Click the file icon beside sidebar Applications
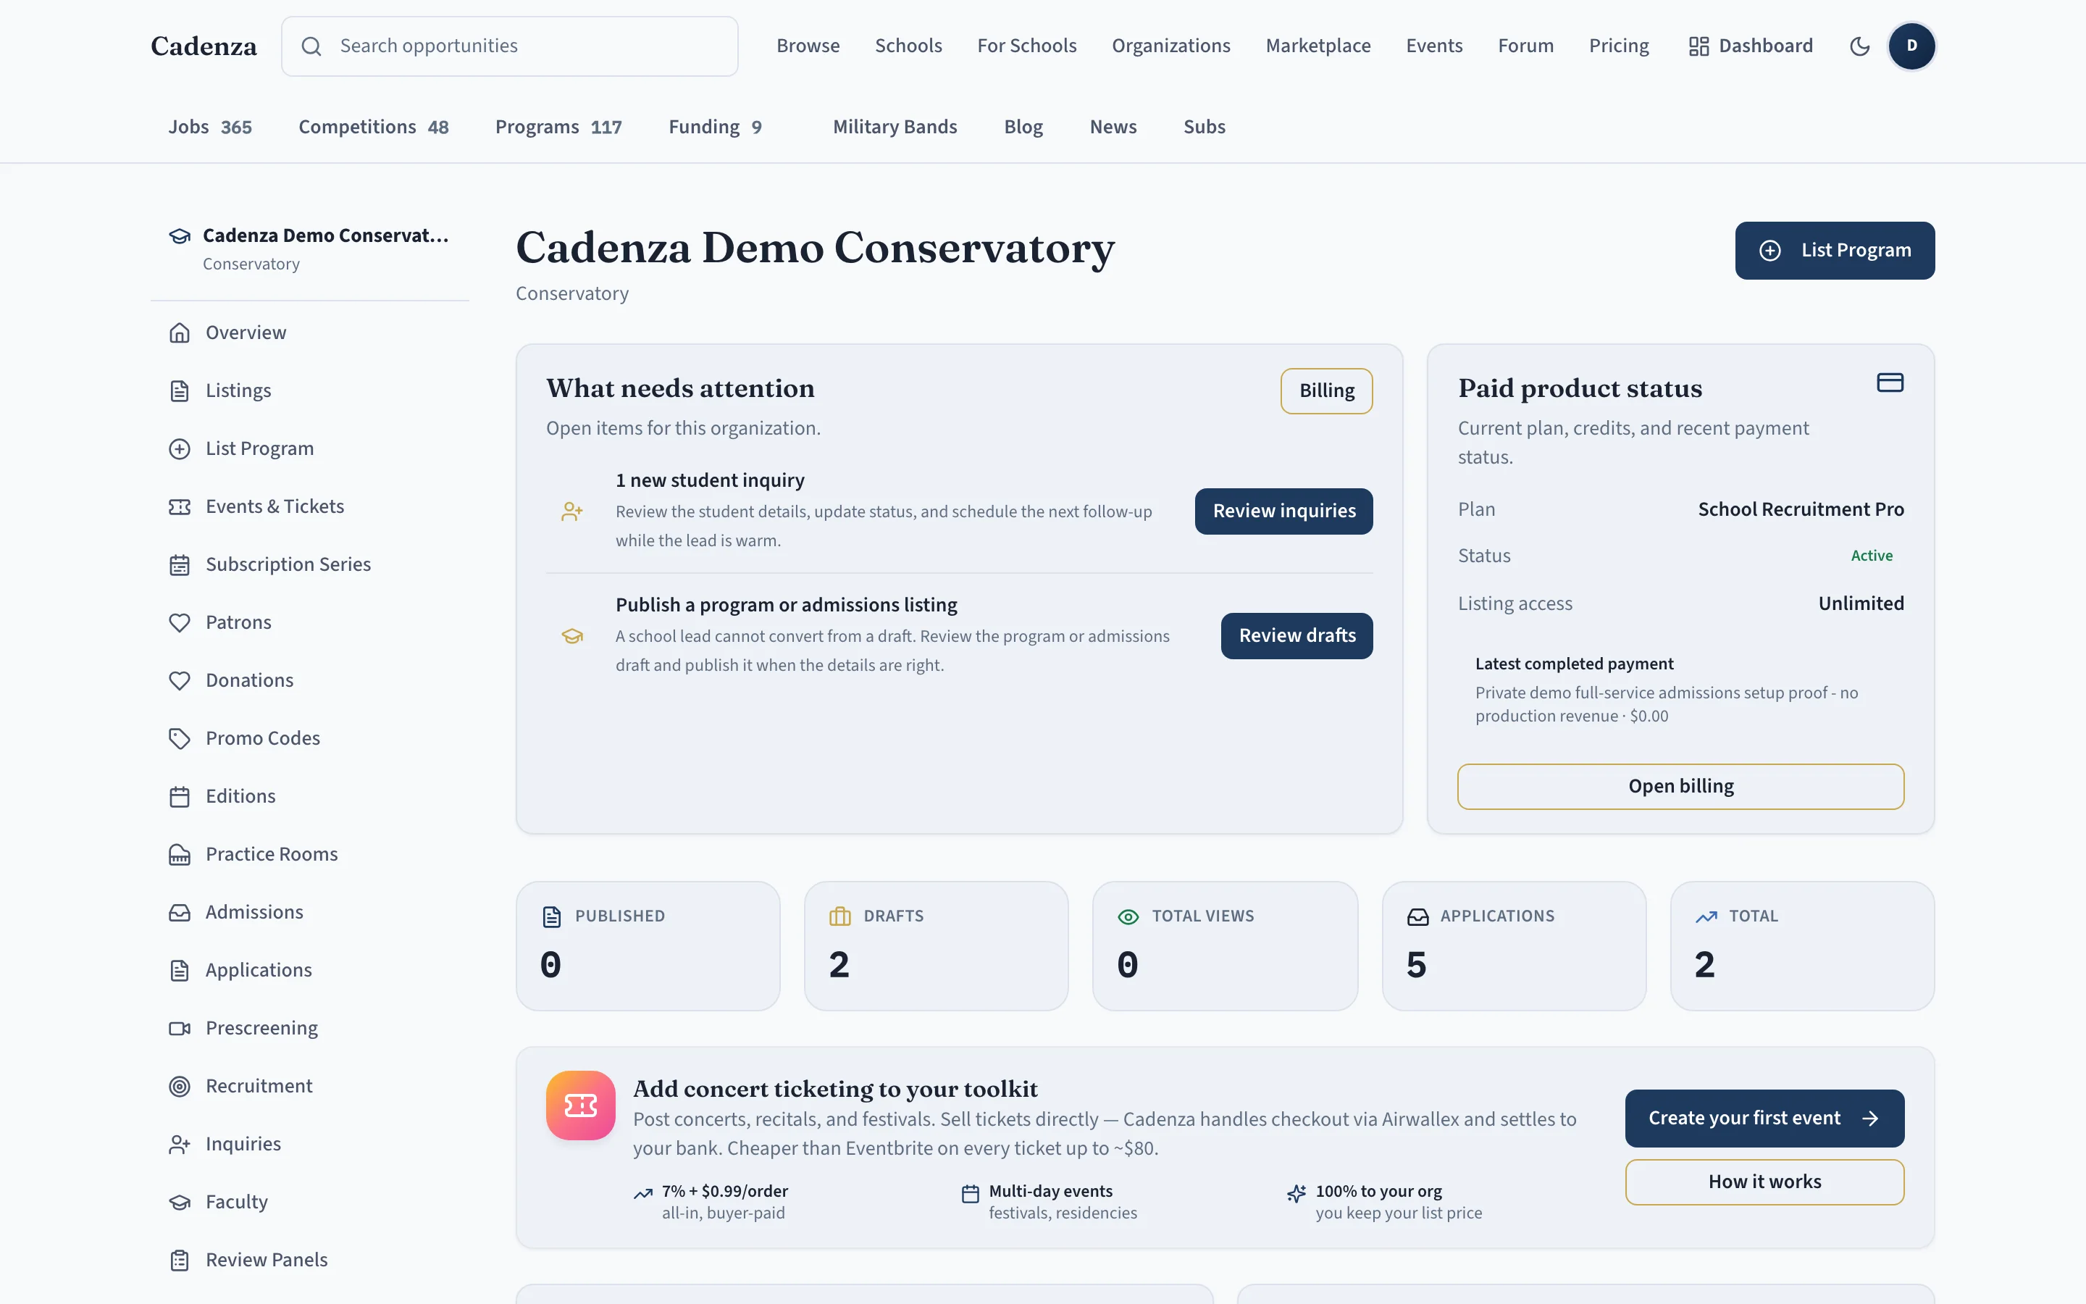This screenshot has width=2086, height=1304. click(x=180, y=970)
